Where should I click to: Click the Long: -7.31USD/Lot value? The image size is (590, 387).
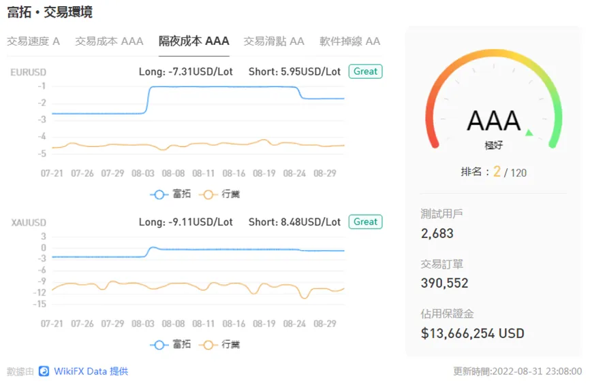click(186, 71)
